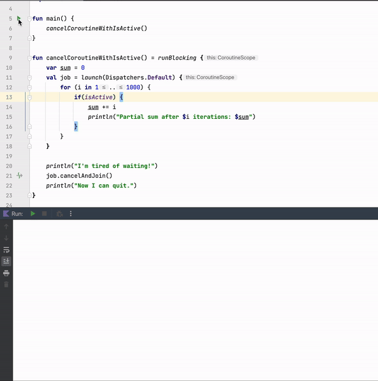Toggle soft-wrap in the console
Image resolution: width=378 pixels, height=381 pixels.
6,250
